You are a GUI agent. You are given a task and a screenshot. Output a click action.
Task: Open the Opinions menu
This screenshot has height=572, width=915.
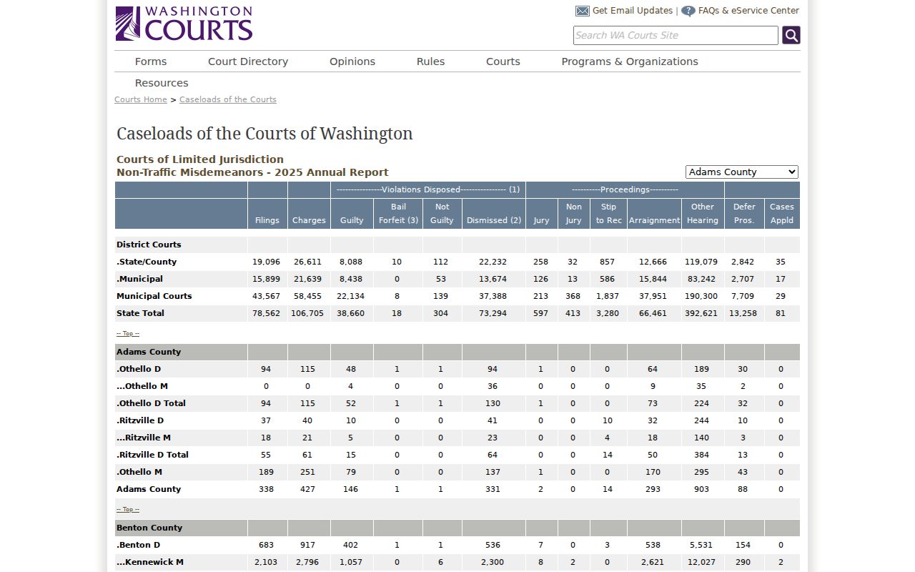click(x=352, y=61)
